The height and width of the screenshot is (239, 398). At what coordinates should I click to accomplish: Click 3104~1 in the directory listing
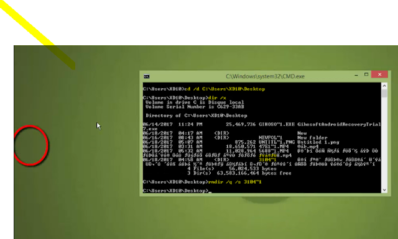(267, 160)
